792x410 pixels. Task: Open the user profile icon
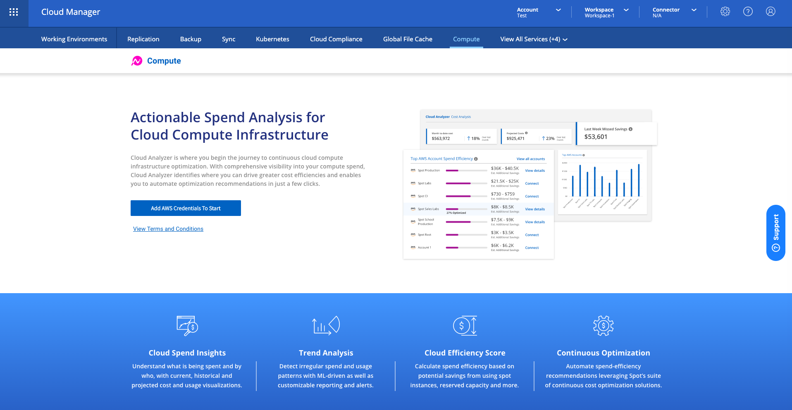[x=771, y=12]
